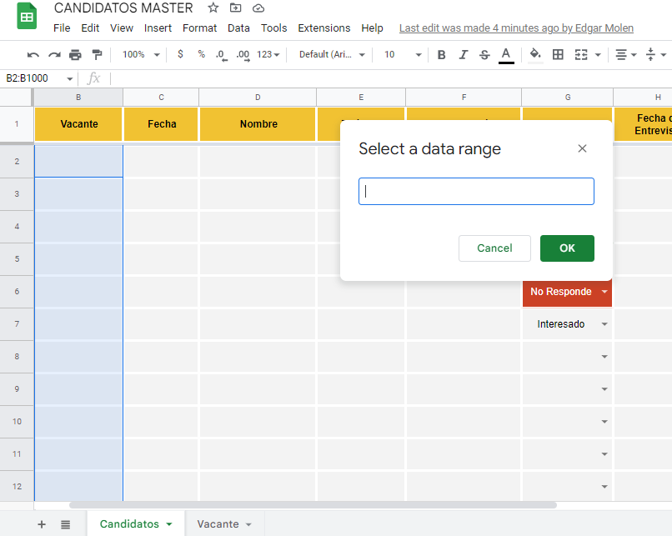Open the View menu
This screenshot has height=536, width=672.
(x=121, y=28)
